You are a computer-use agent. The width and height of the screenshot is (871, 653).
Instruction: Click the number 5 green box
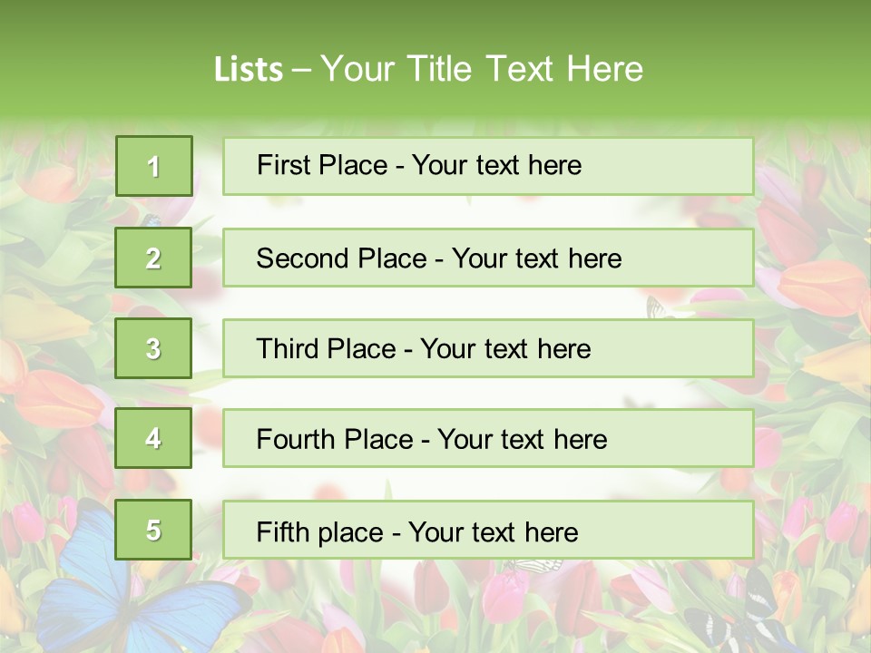(x=153, y=530)
